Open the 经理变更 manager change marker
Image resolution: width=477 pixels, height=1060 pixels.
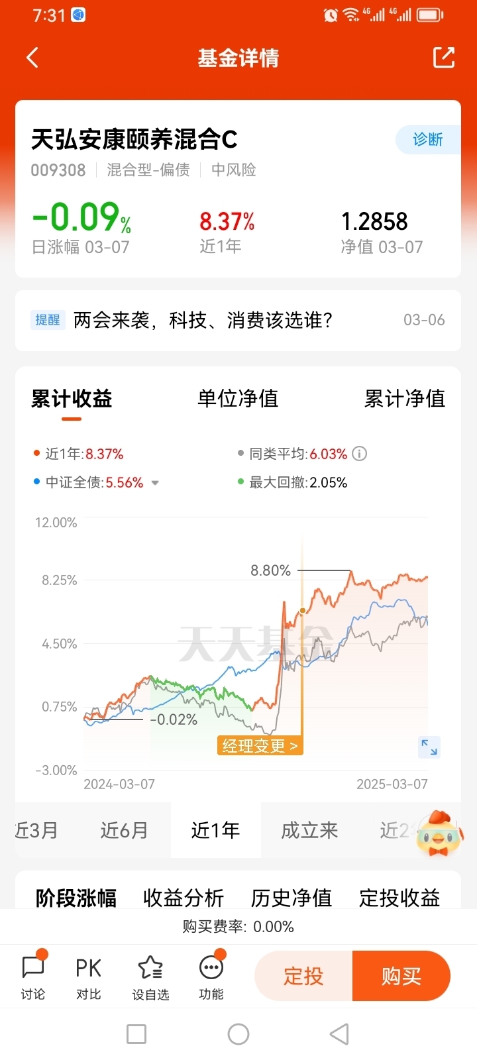[x=260, y=746]
